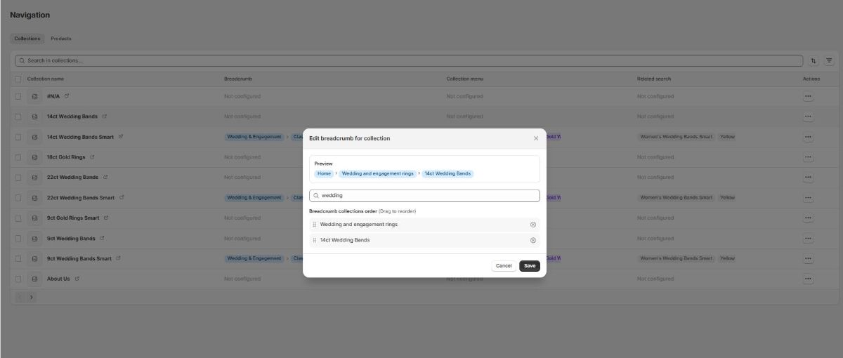Viewport: 843px width, 358px height.
Task: Click drag handle beside '14ct Wedding Bands' item
Action: tap(315, 240)
